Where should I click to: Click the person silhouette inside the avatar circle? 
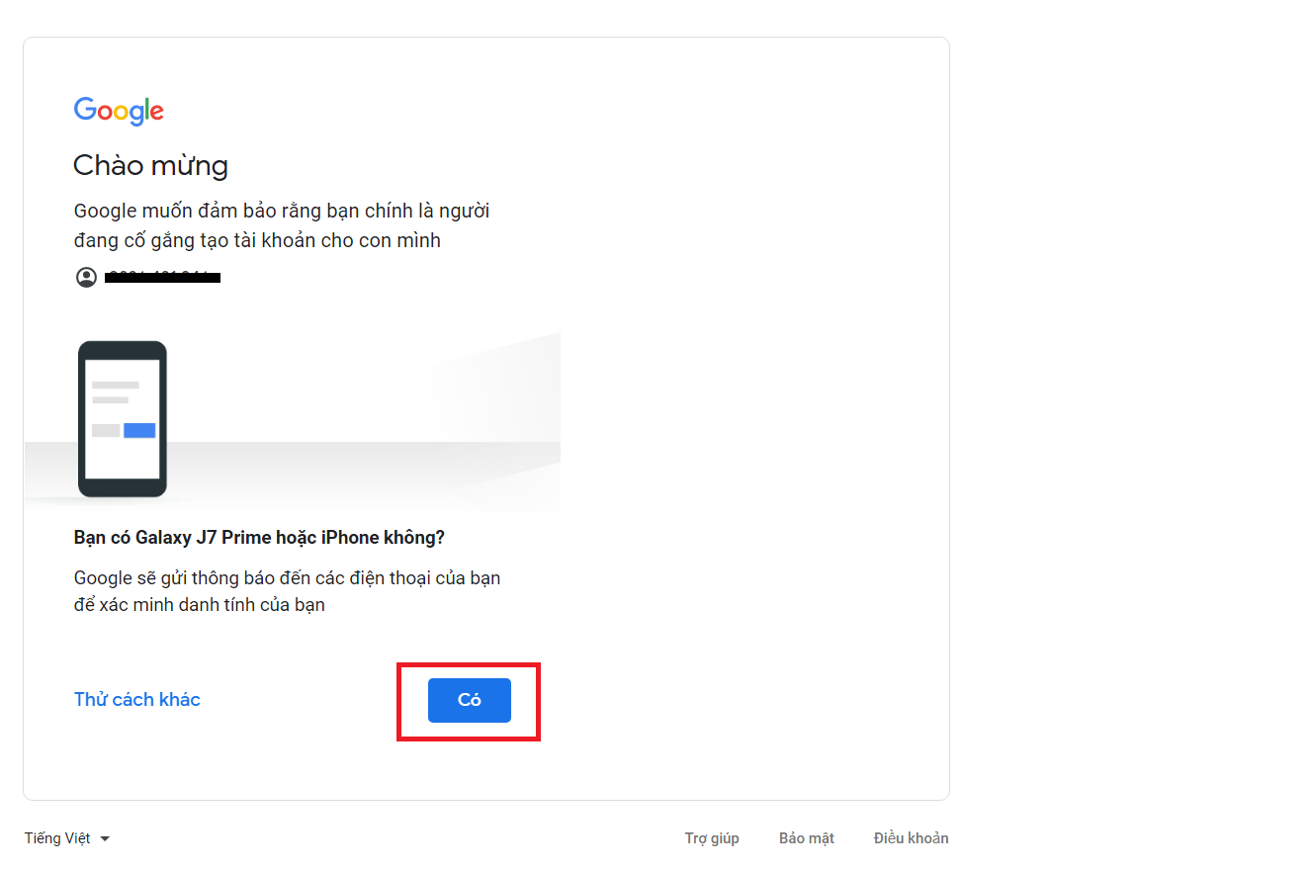tap(86, 278)
